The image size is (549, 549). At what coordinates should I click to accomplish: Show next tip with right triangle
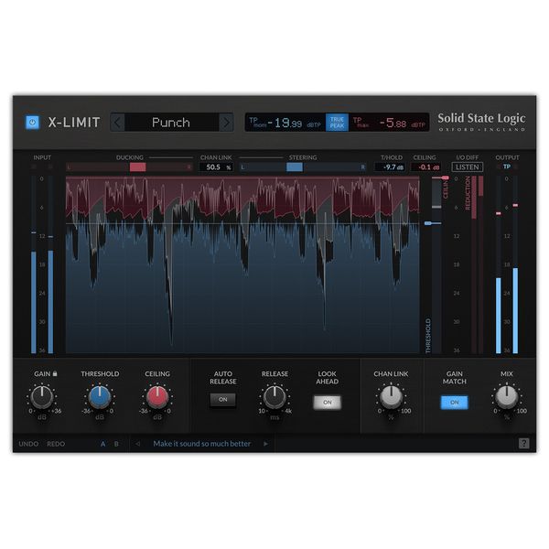click(x=265, y=444)
